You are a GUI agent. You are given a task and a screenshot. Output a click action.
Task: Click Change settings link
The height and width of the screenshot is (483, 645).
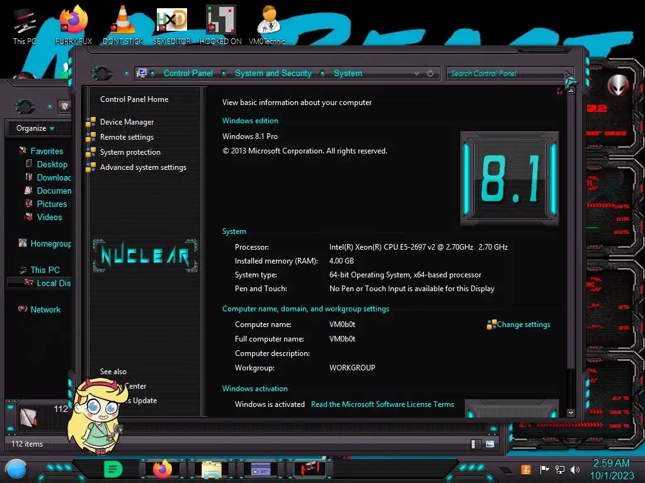tap(523, 325)
